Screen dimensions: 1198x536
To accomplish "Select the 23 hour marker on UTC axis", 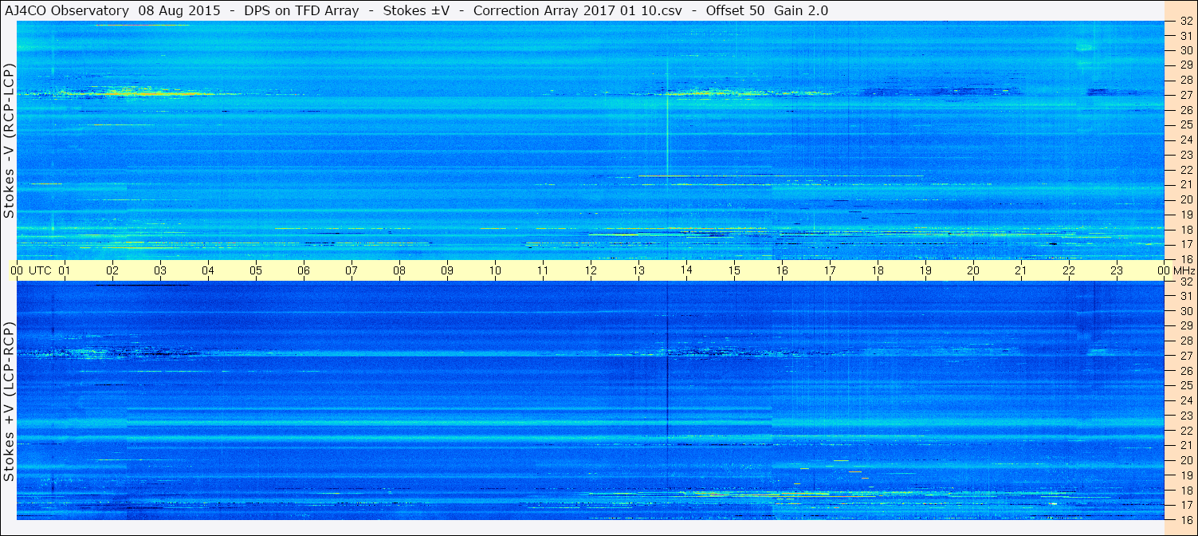I will coord(1117,270).
